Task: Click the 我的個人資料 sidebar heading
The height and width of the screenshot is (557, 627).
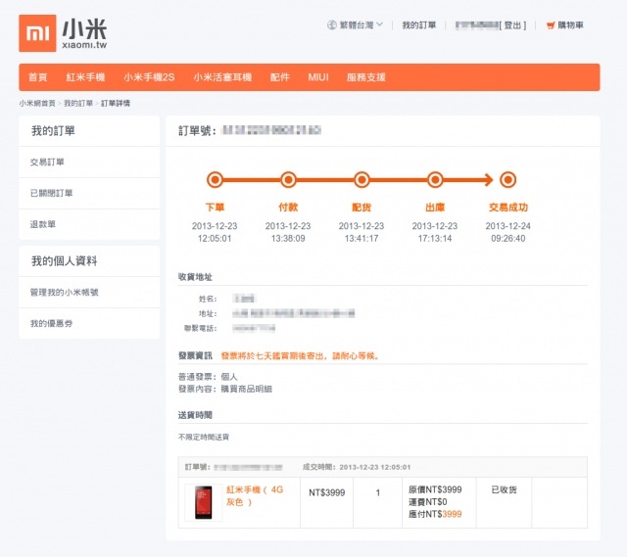Action: pos(65,261)
